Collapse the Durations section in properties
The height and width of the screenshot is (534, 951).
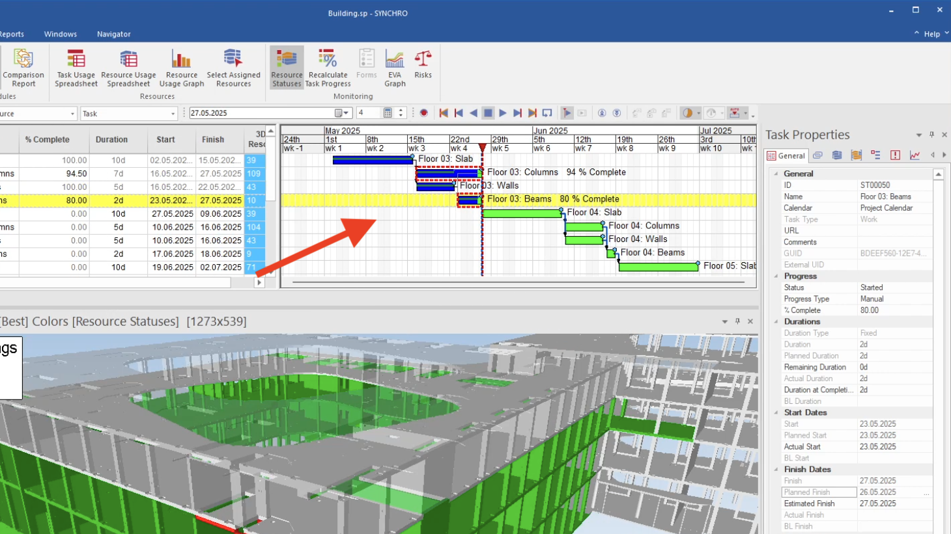(x=776, y=322)
